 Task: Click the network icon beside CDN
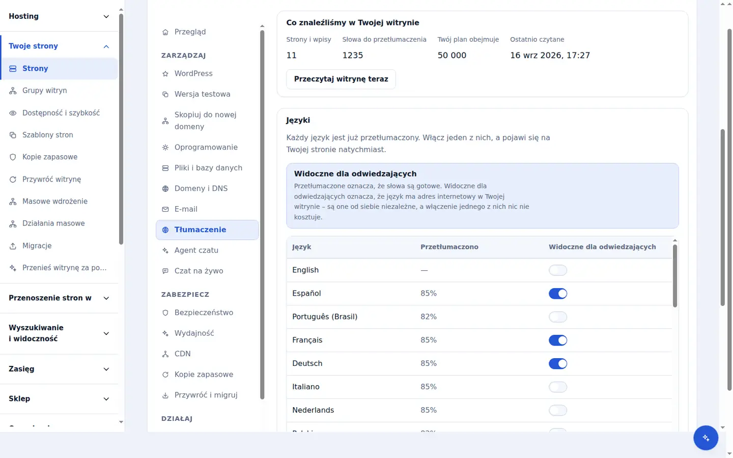tap(165, 354)
